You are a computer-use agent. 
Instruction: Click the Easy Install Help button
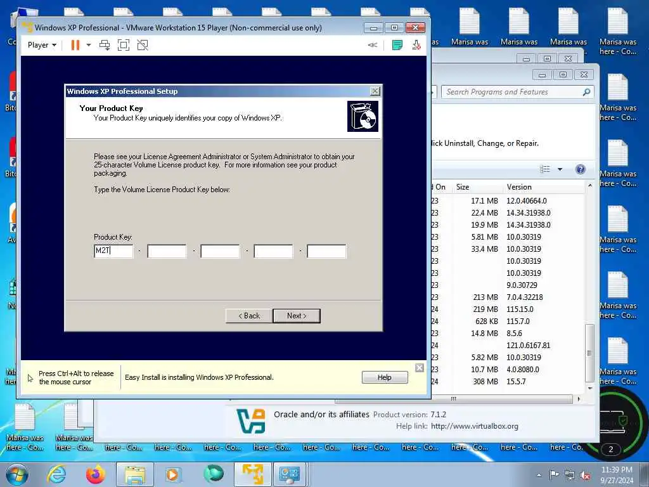tap(385, 377)
